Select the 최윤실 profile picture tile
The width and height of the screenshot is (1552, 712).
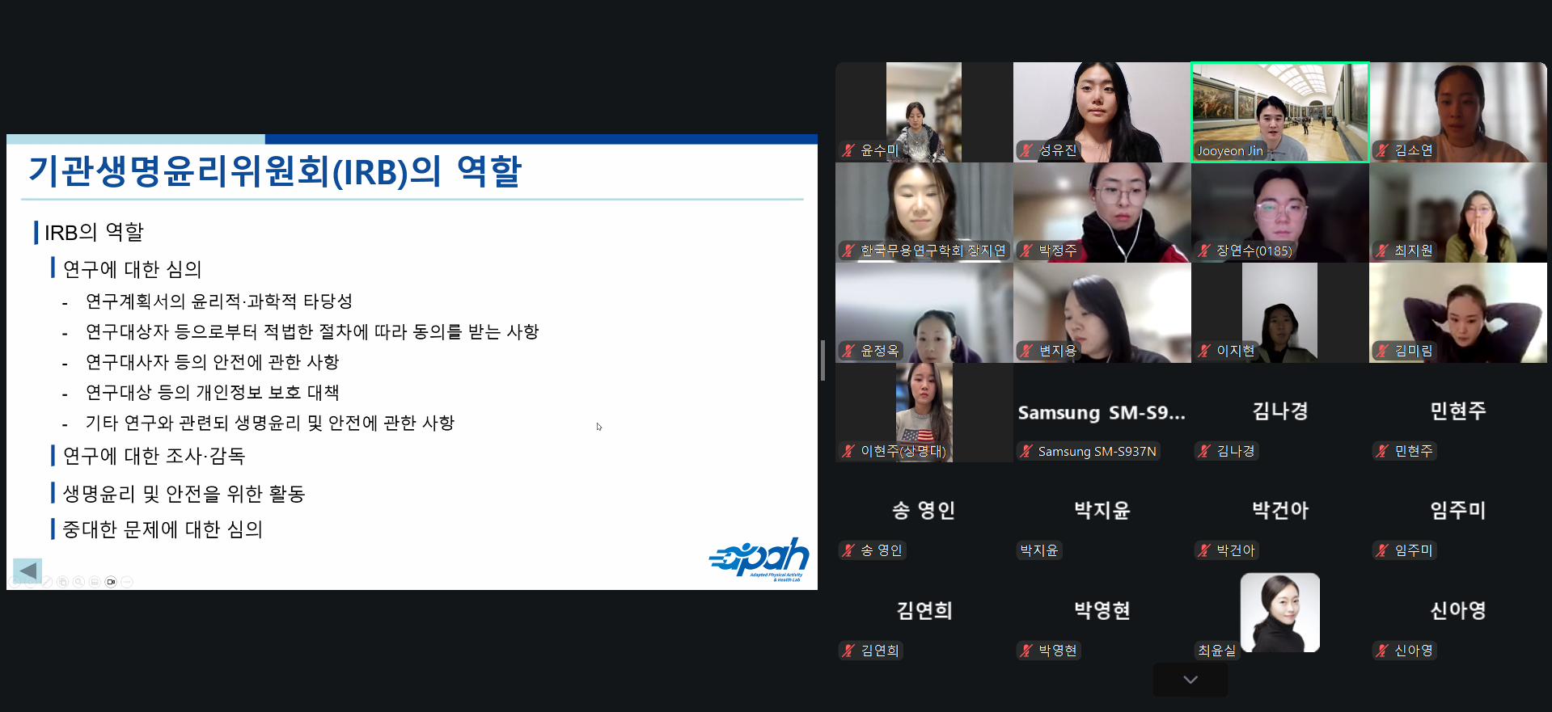[x=1279, y=613]
